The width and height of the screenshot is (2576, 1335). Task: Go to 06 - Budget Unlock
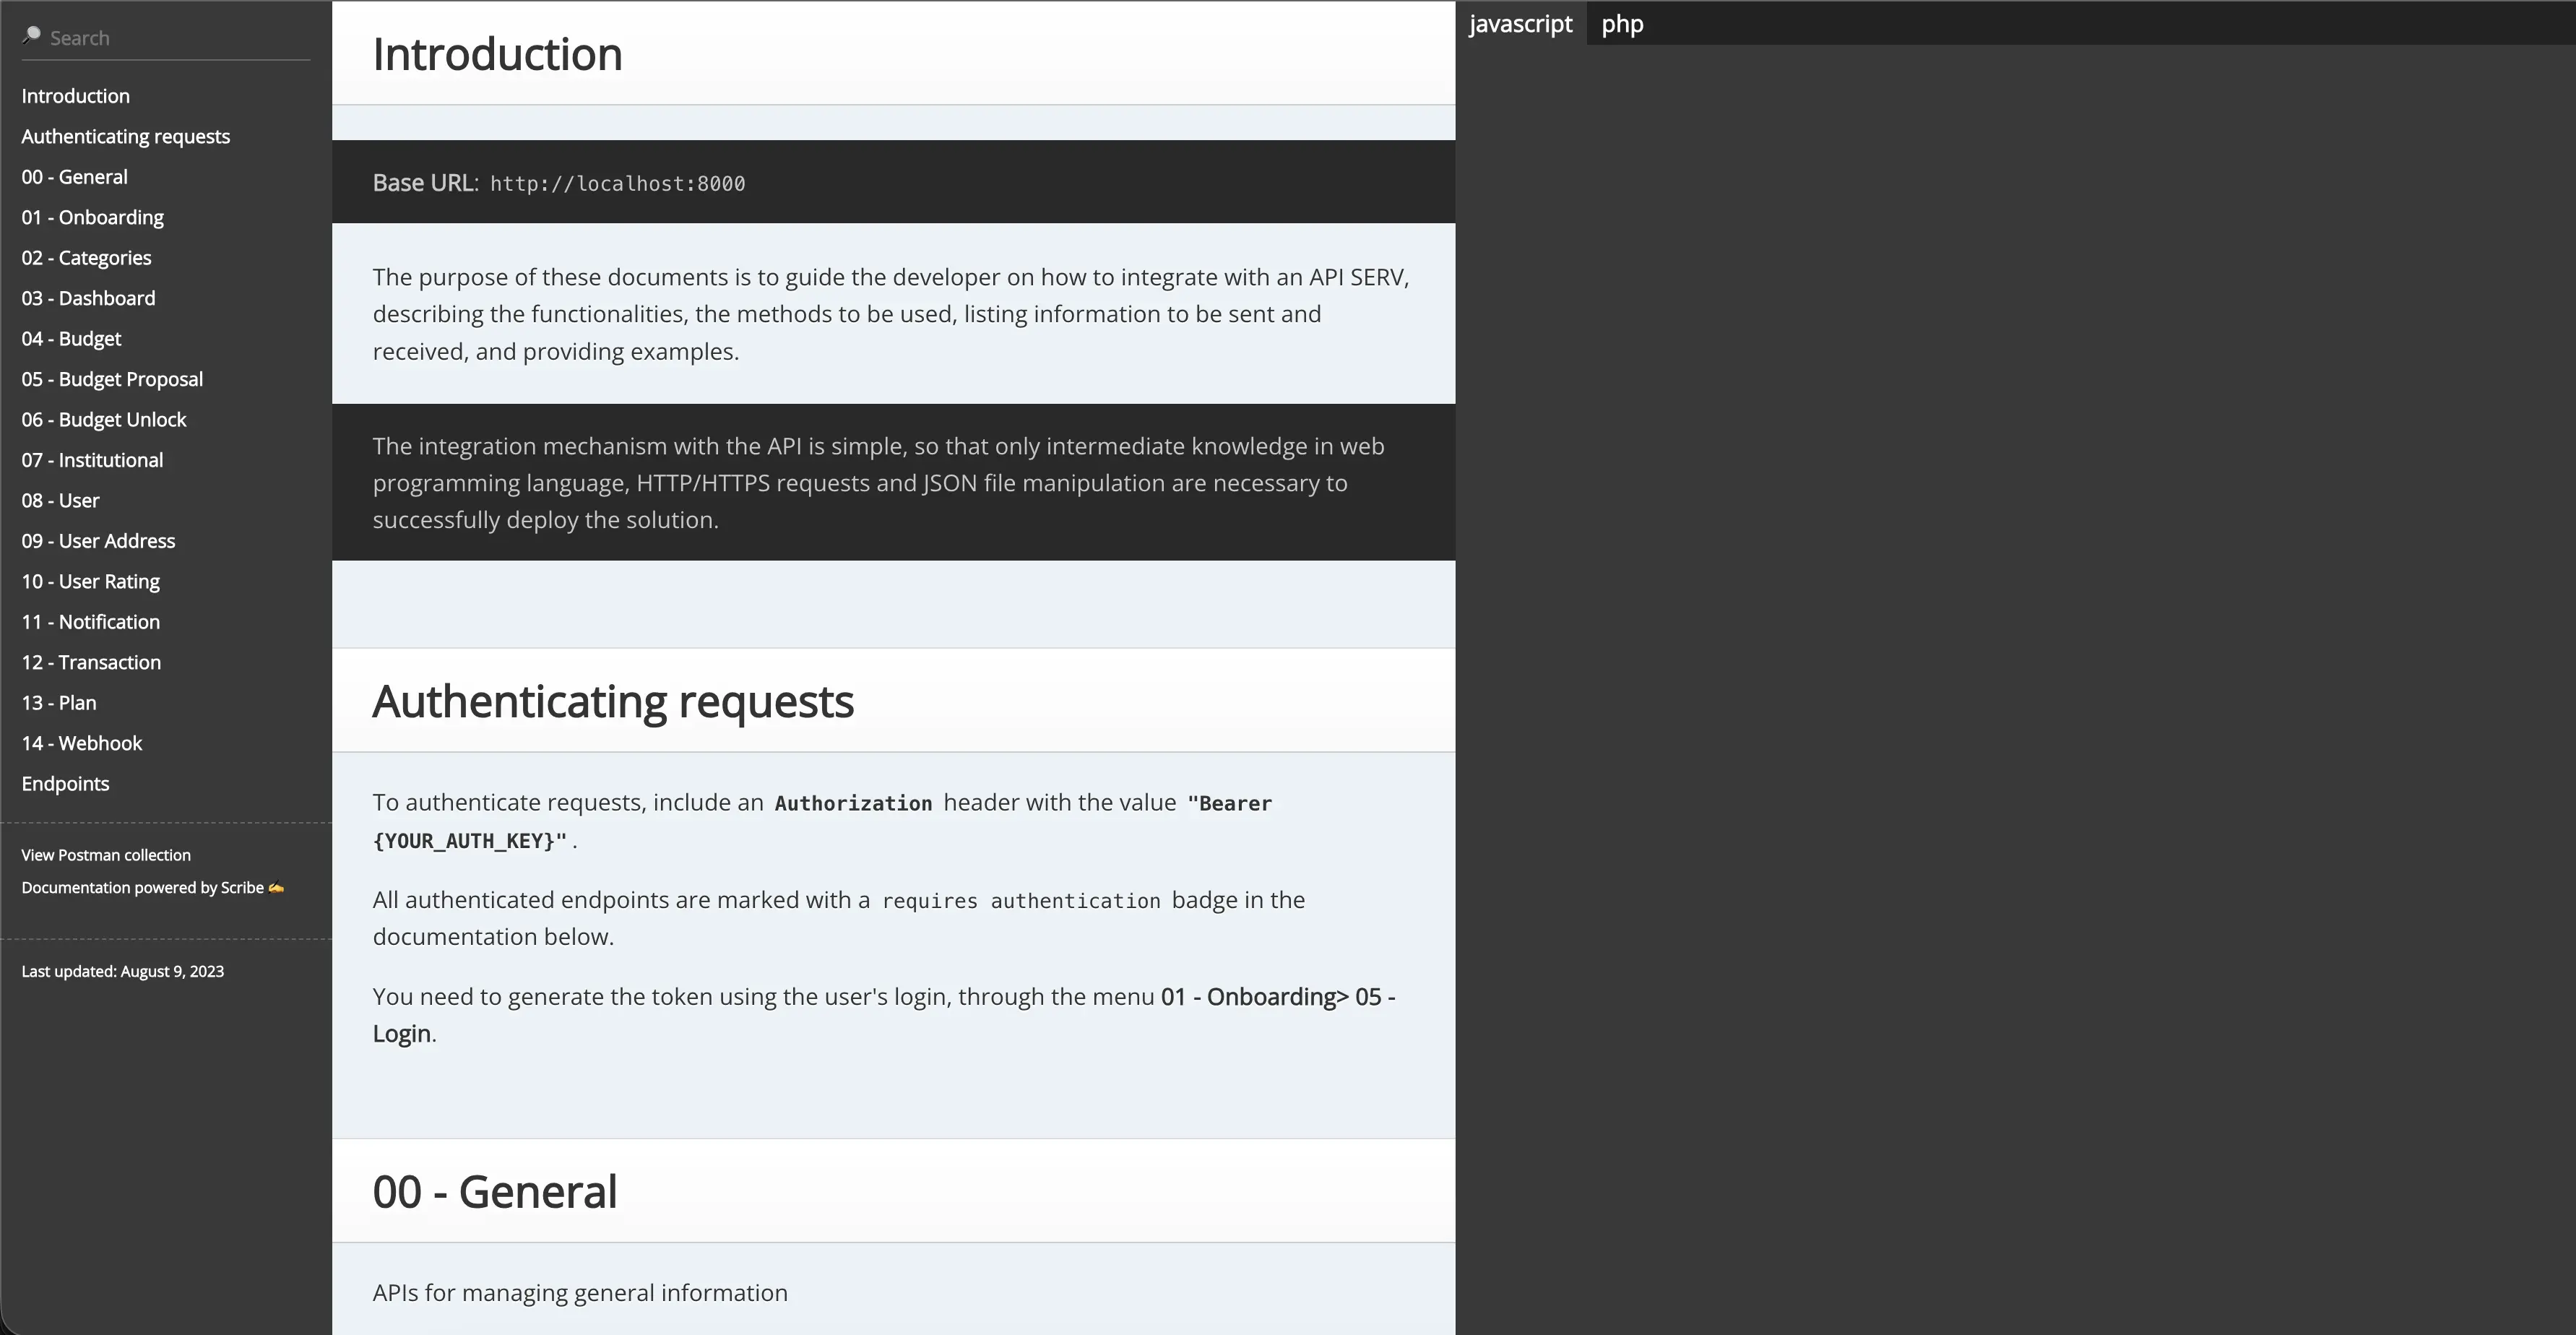pos(104,420)
